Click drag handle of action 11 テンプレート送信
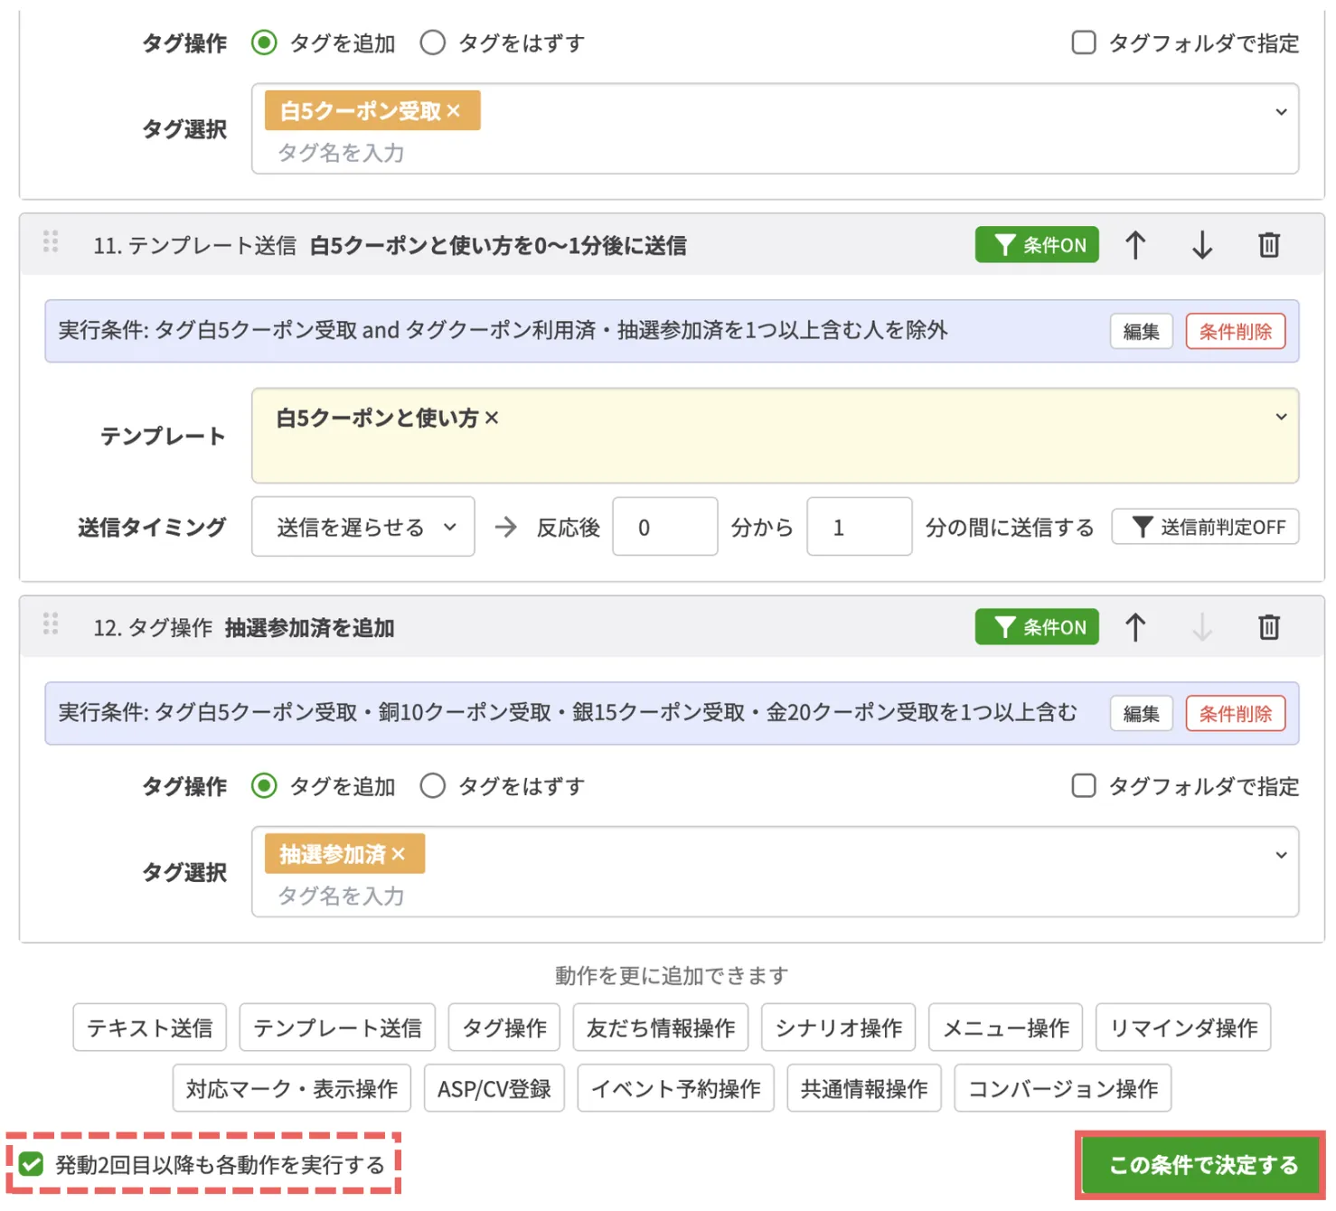The height and width of the screenshot is (1211, 1336). [51, 241]
